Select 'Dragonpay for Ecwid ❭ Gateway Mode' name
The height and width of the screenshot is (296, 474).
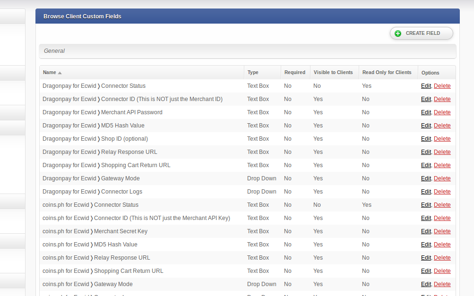[91, 178]
